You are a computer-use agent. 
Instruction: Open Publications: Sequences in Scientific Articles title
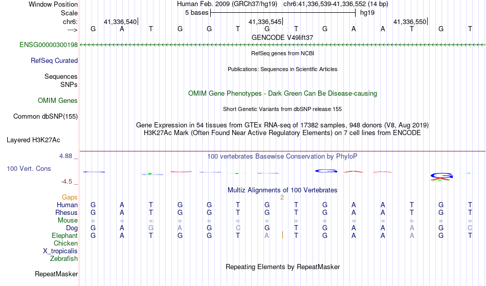tap(282, 69)
